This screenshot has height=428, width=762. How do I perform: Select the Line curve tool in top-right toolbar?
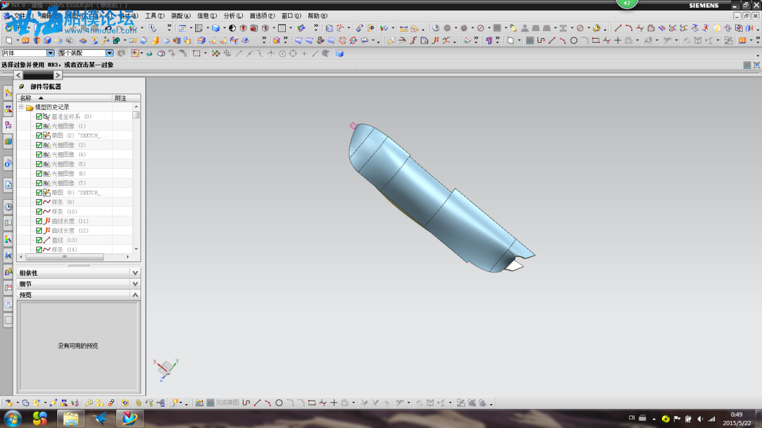click(618, 28)
